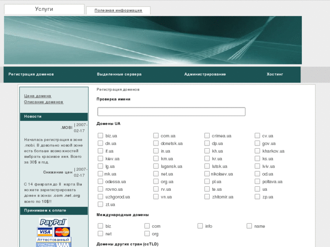This screenshot has width=330, height=247.
Task: Check the kh.ua checkbox
Action: (207, 151)
